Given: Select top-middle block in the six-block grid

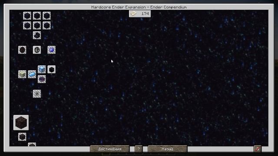Looking at the screenshot, I should 37,16.
